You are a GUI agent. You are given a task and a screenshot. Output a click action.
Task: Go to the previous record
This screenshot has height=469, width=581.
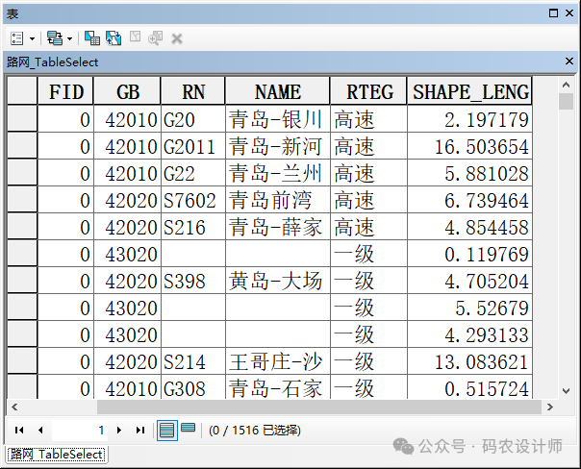40,430
